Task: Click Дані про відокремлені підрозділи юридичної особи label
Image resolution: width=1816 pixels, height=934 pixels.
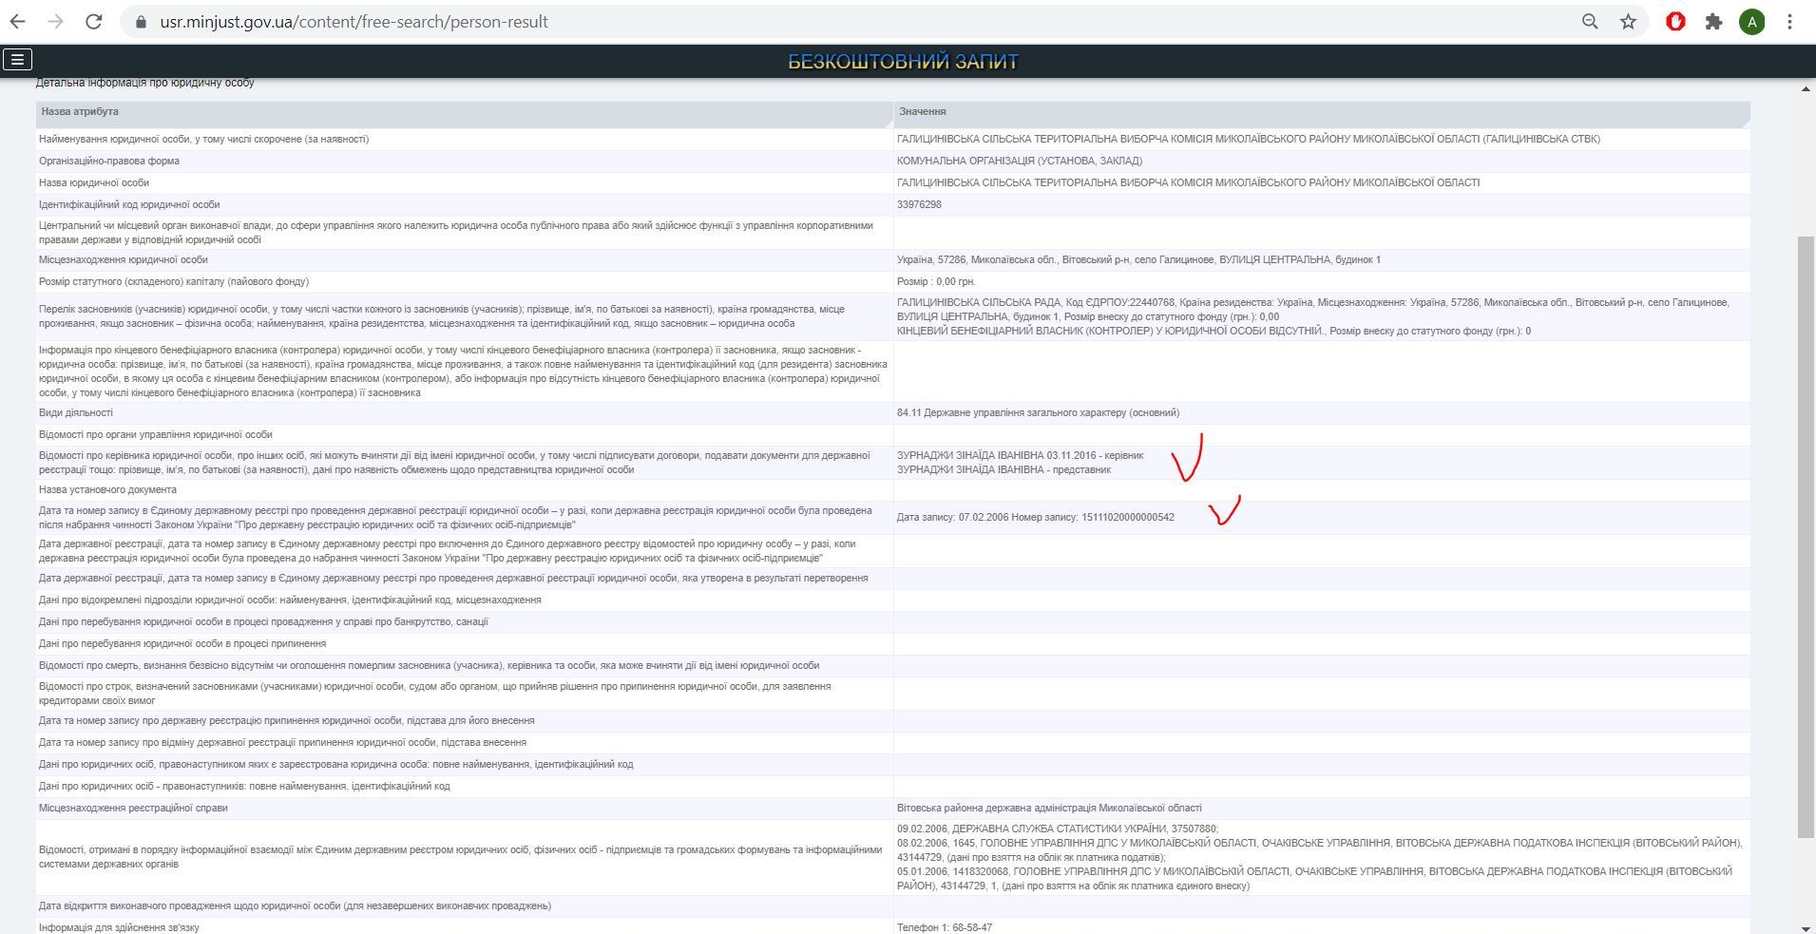Action: [x=290, y=600]
